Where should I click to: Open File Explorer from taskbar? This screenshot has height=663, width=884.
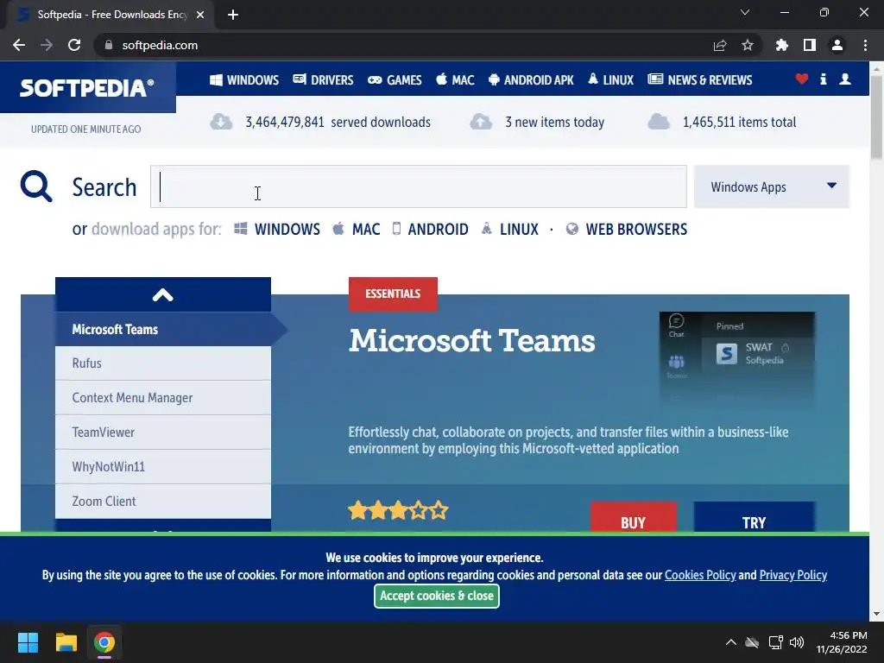tap(66, 642)
